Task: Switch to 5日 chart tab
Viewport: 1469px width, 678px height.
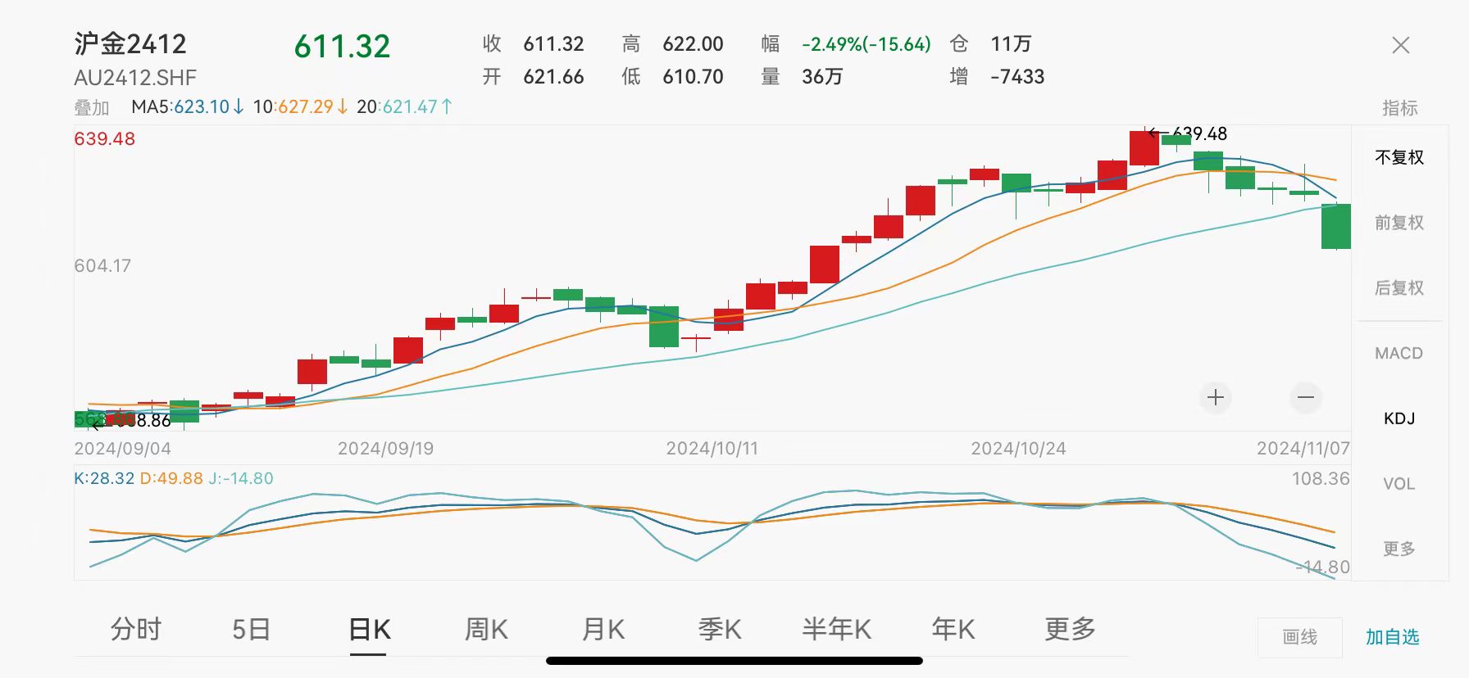Action: click(251, 629)
